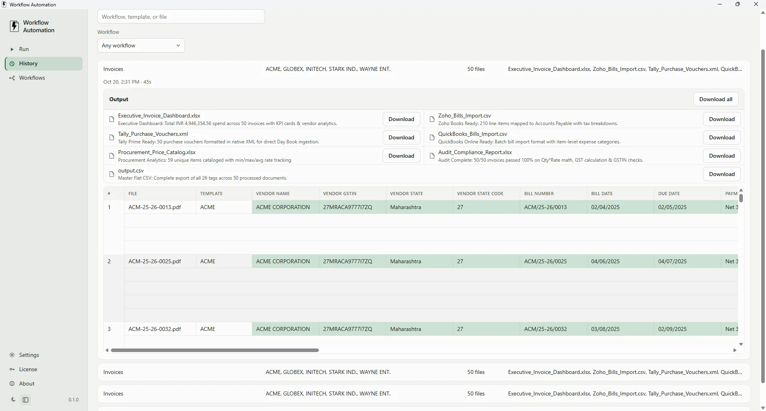
Task: Open the Any workflow dropdown
Action: pyautogui.click(x=141, y=45)
